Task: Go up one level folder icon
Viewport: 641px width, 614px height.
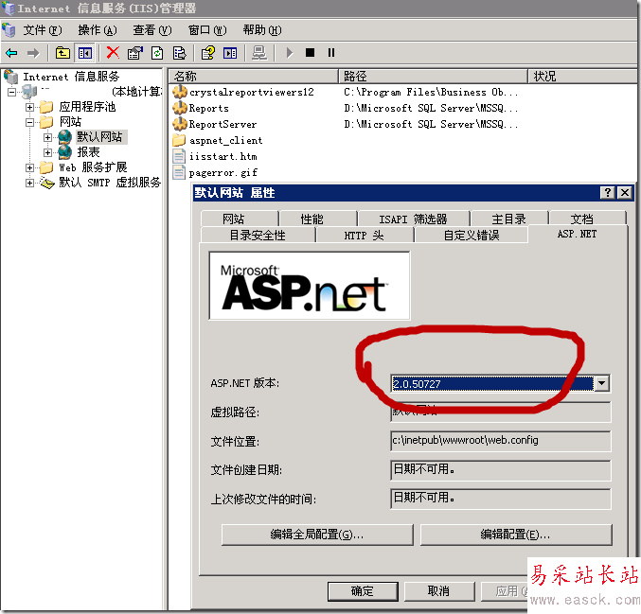Action: 62,53
